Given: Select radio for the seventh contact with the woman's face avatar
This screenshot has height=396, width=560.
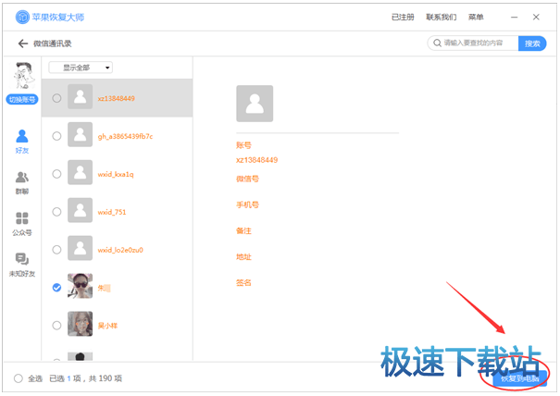Looking at the screenshot, I should point(56,326).
